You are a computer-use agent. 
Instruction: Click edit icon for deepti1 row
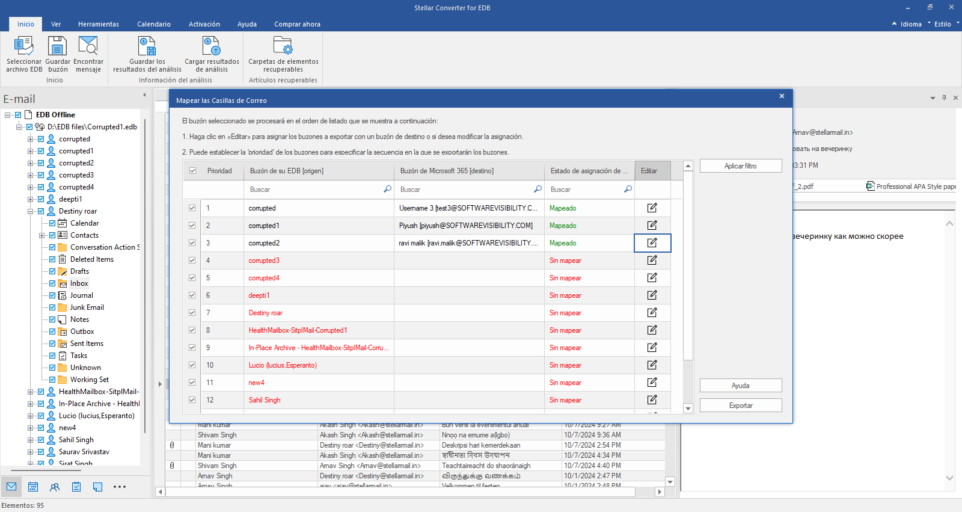click(652, 295)
